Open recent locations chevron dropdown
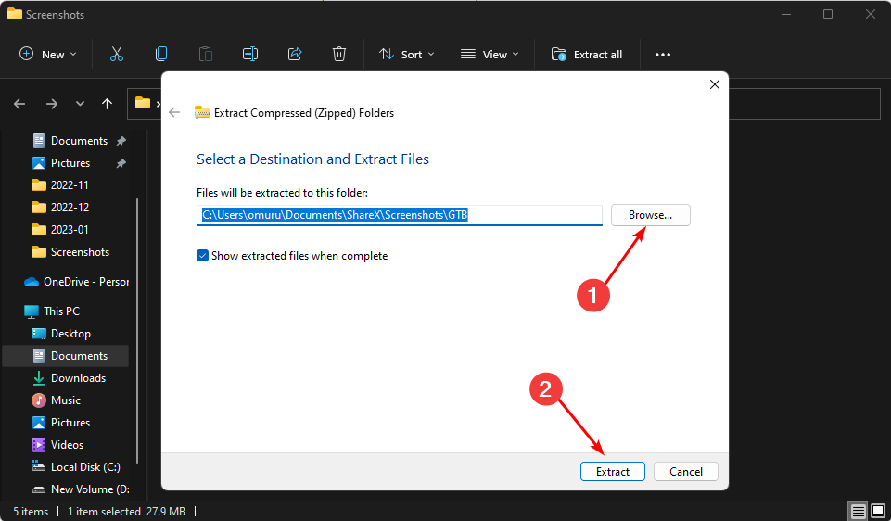The image size is (891, 521). coord(80,104)
